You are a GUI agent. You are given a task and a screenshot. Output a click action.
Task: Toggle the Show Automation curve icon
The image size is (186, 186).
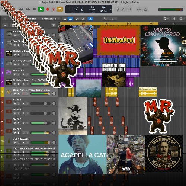pyautogui.click(x=77, y=19)
